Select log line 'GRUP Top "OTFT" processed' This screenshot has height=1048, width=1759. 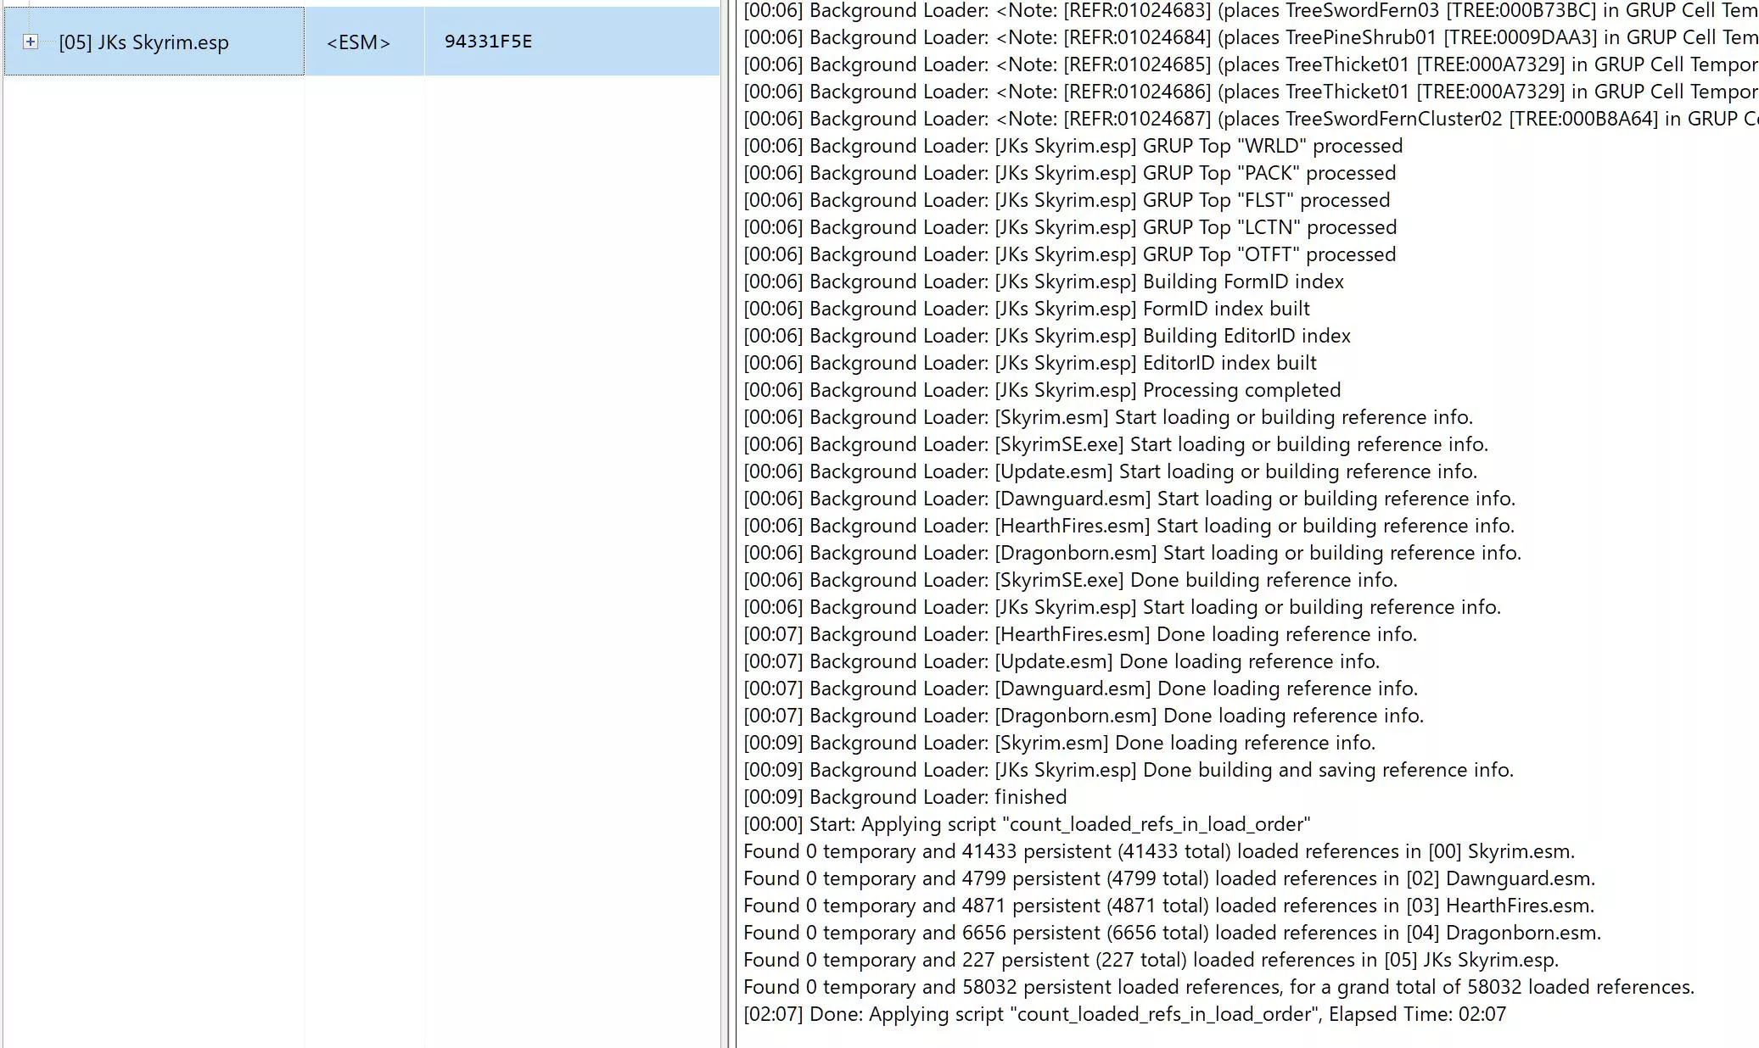[1069, 254]
